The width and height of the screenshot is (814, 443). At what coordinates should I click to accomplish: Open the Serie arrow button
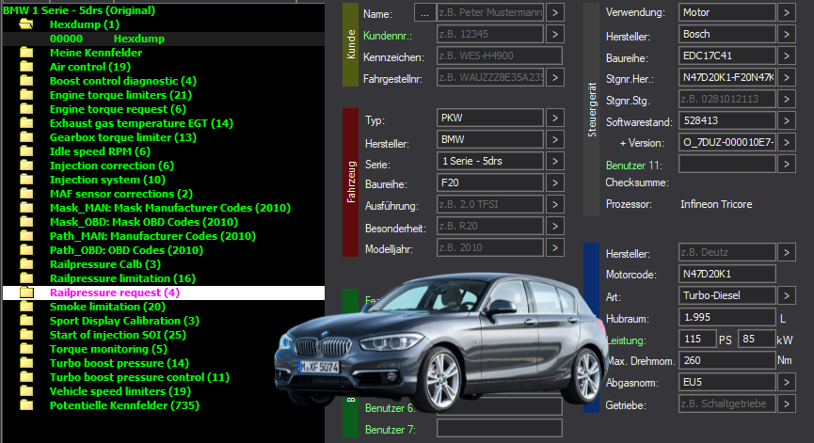[555, 161]
